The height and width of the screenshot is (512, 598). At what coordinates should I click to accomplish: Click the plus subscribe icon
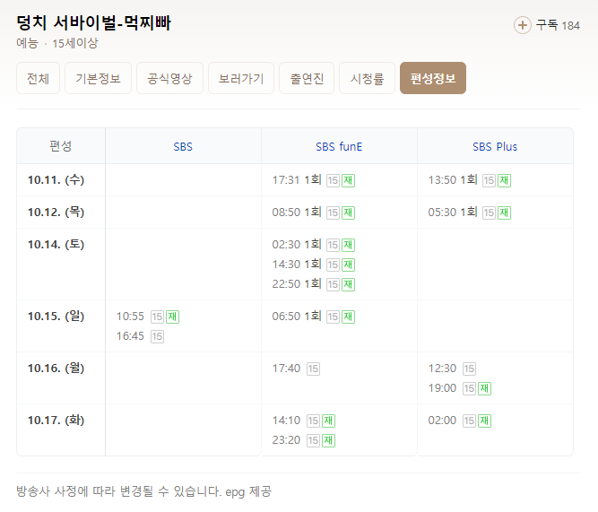click(522, 26)
